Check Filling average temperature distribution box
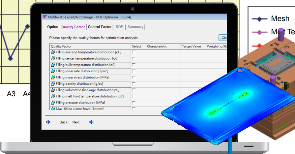295x154 pixels. pyautogui.click(x=133, y=52)
